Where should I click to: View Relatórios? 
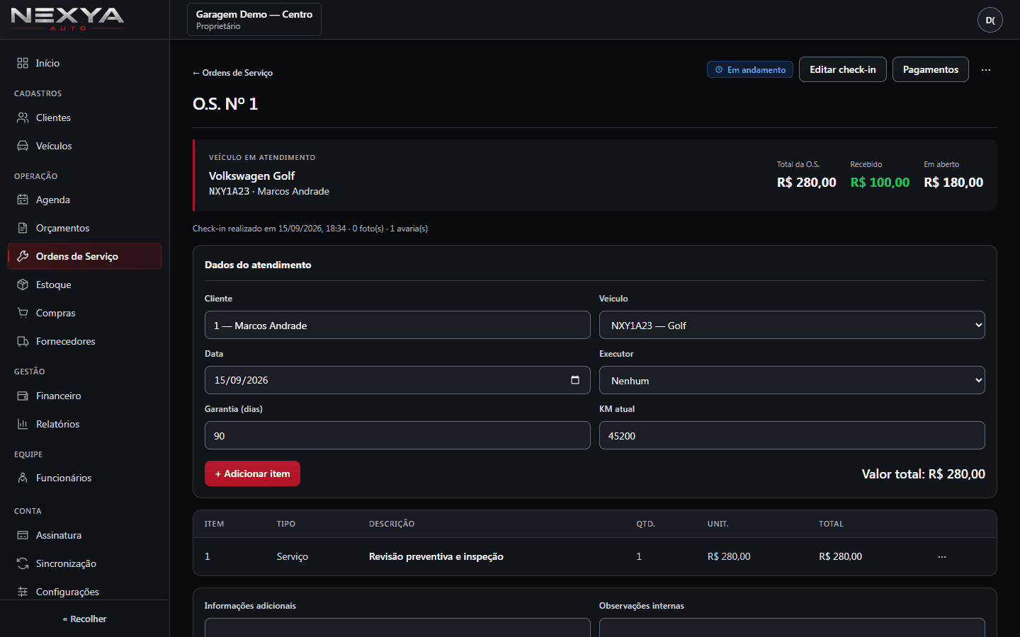click(85, 424)
